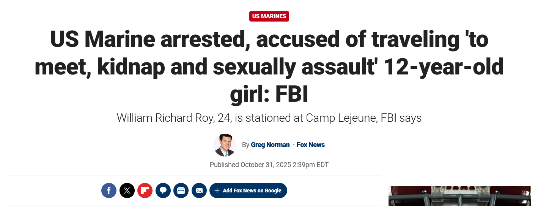Open the comments speech bubble icon

coord(163,191)
